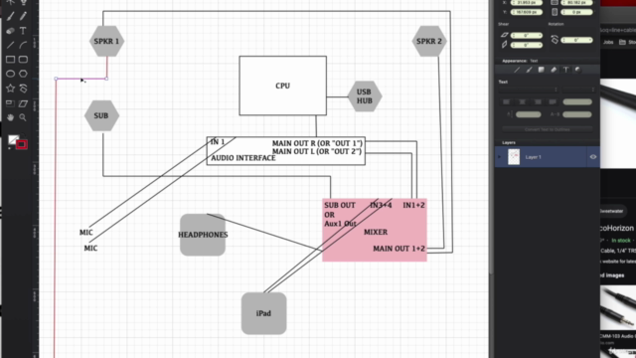Select the SPKR 1 hexagon
This screenshot has height=358, width=636.
pos(106,41)
